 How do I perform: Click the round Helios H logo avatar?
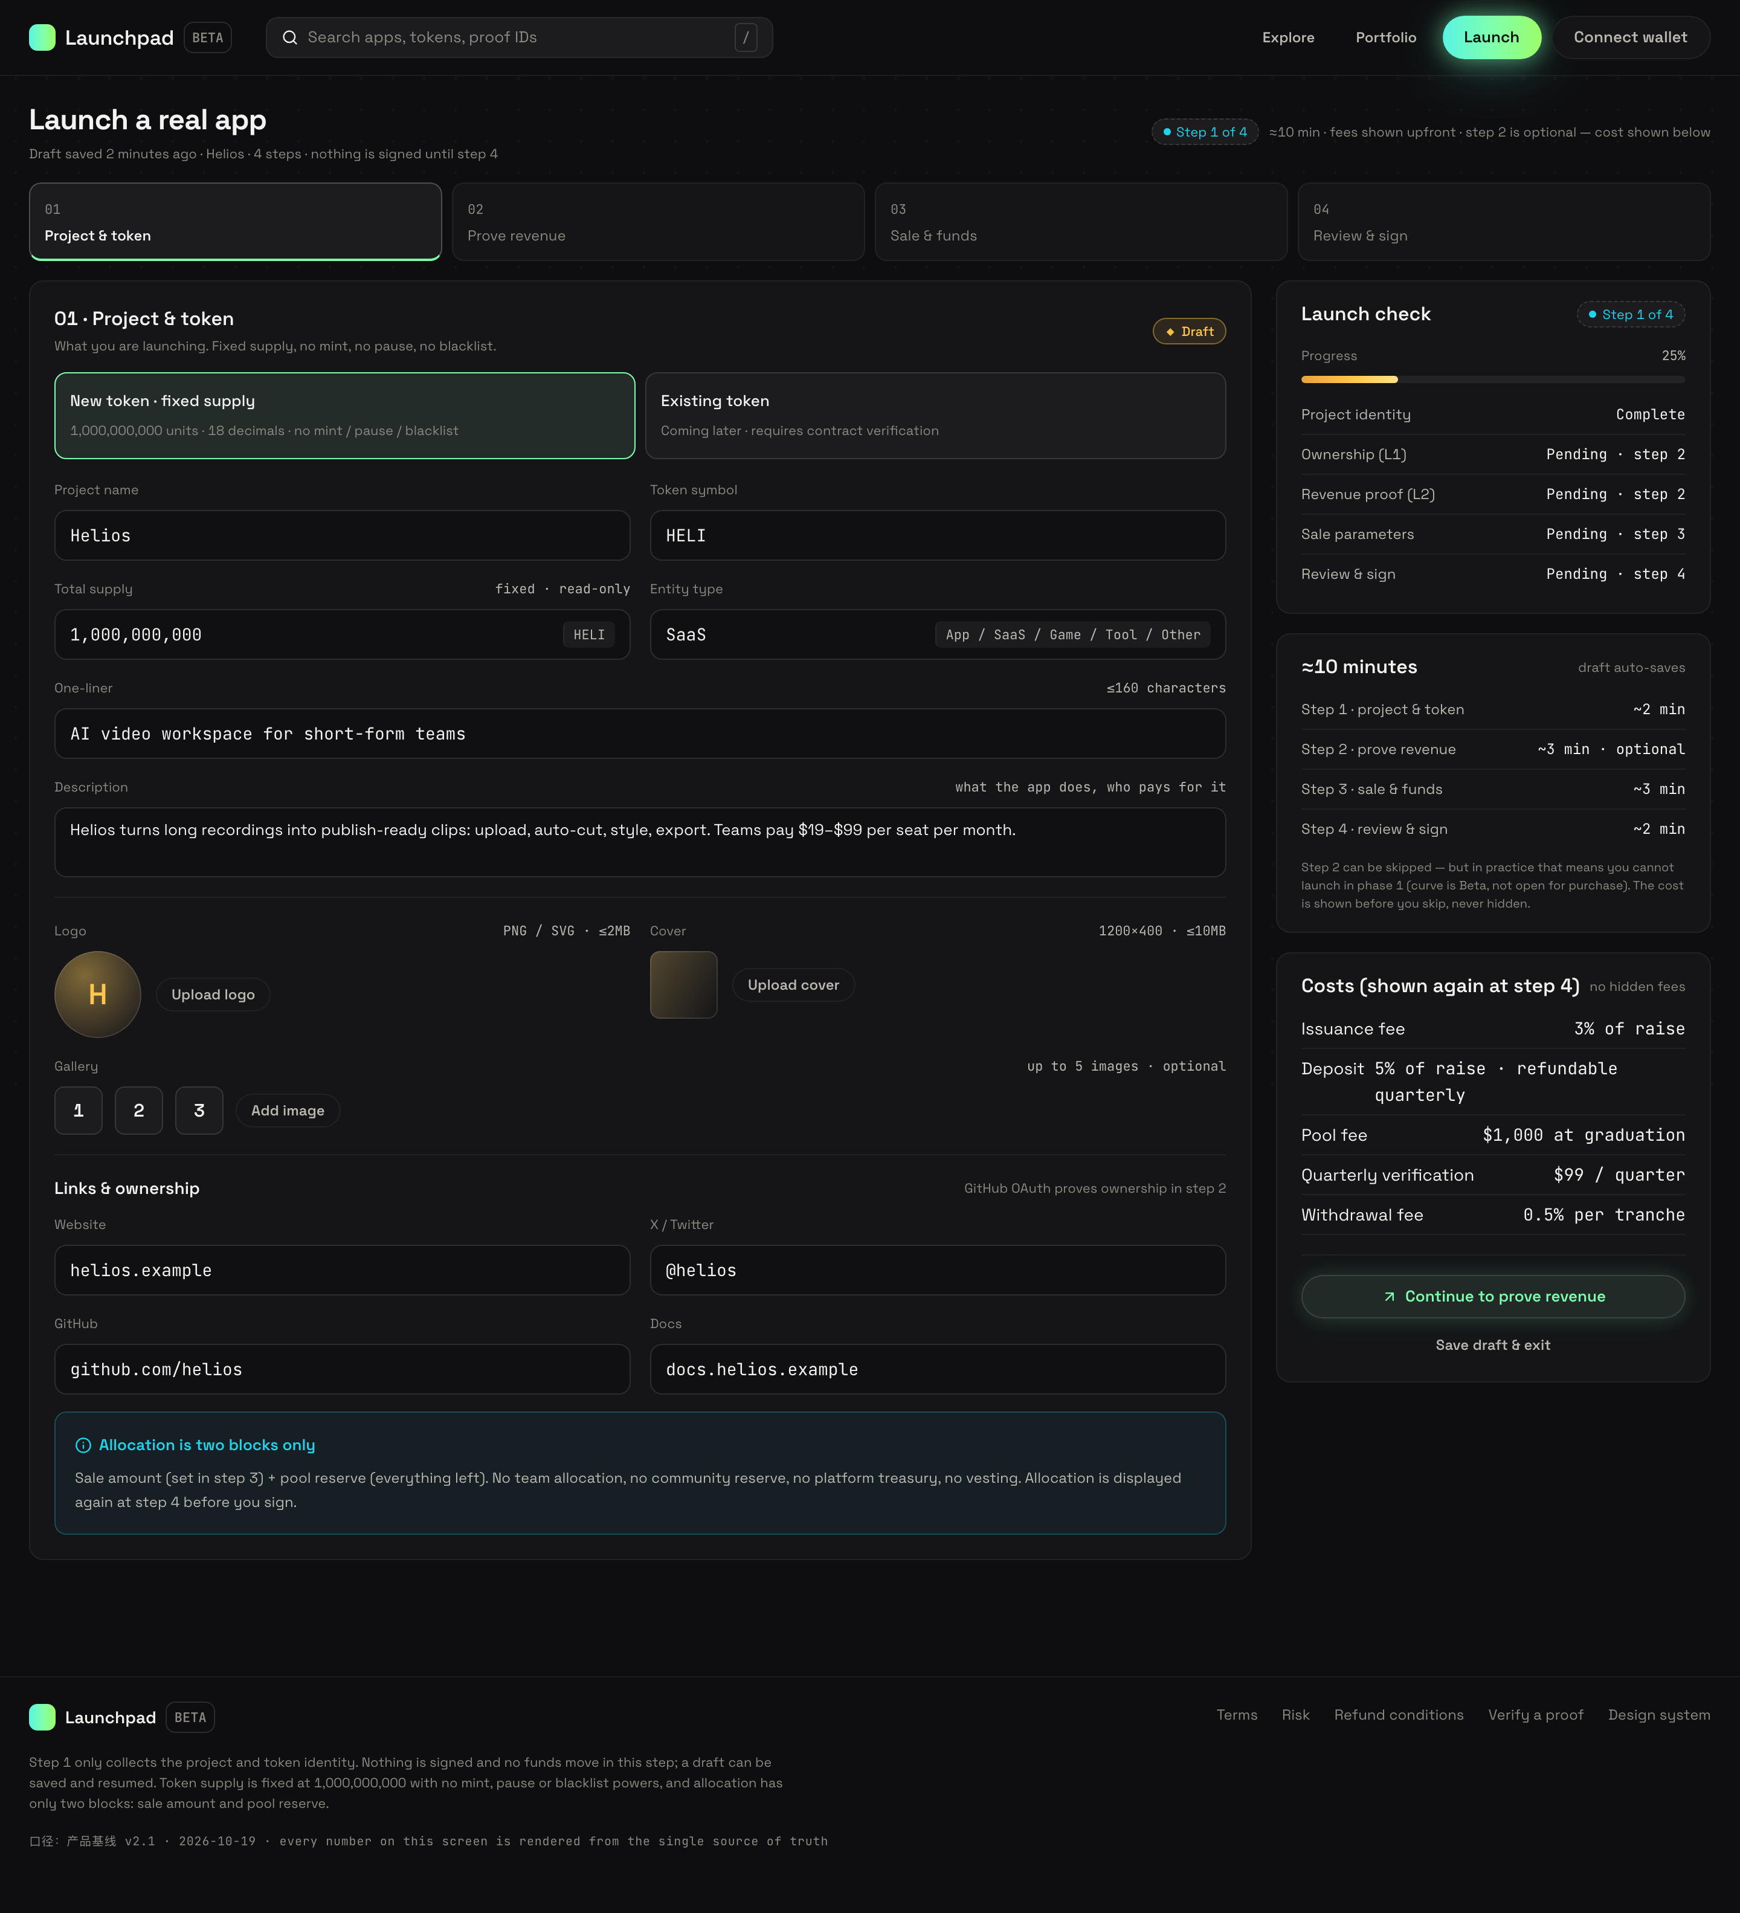98,995
